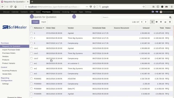
Task: Tick the checkbox for PO00004 row
Action: (32, 89)
